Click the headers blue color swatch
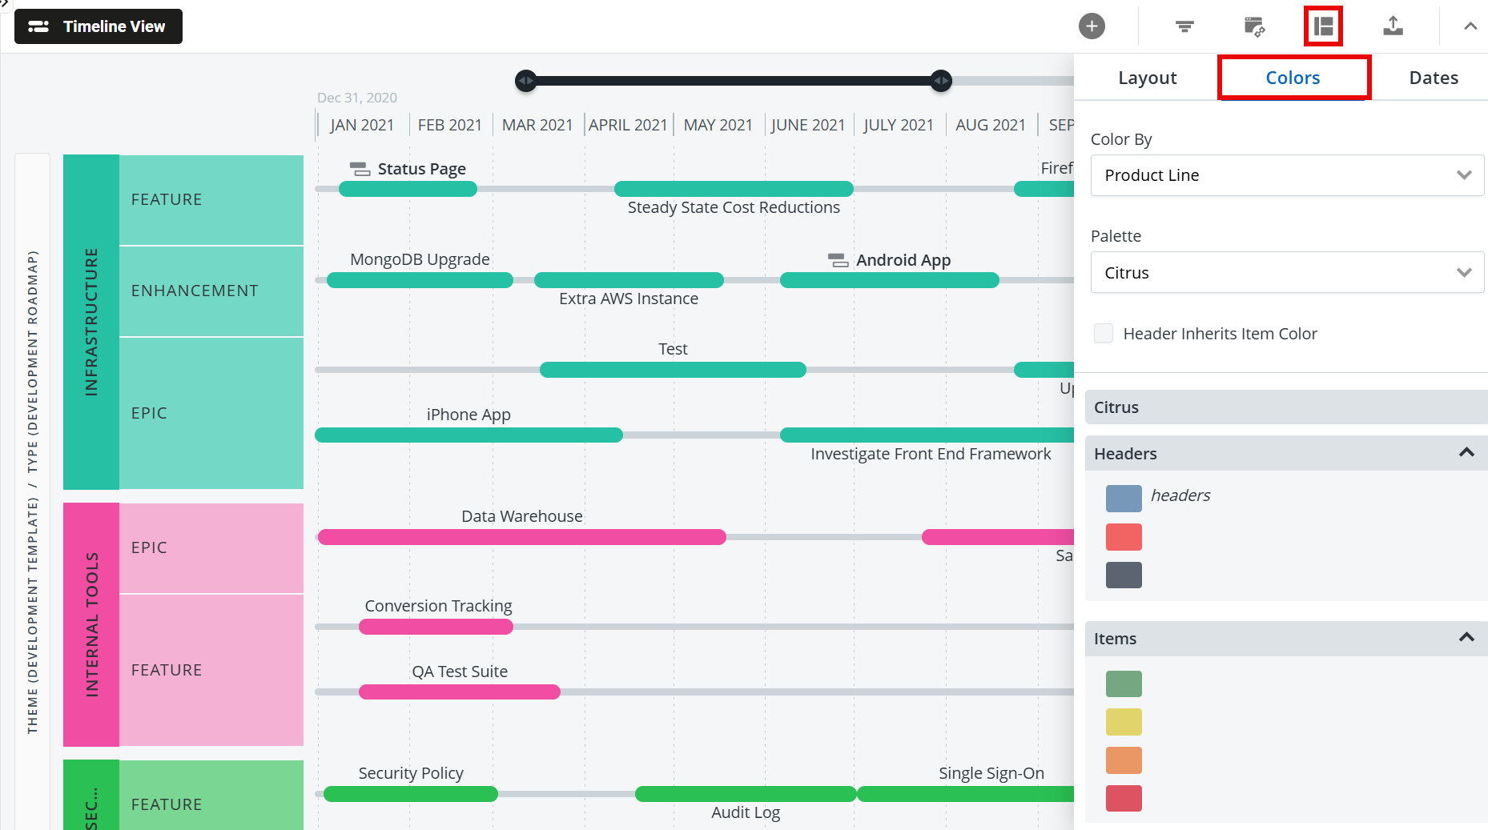 [x=1124, y=498]
